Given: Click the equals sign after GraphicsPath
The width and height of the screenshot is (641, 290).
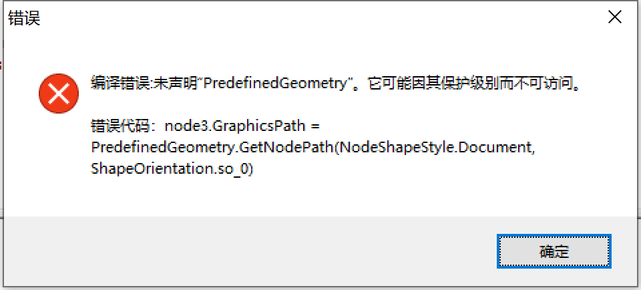Looking at the screenshot, I should [x=314, y=126].
